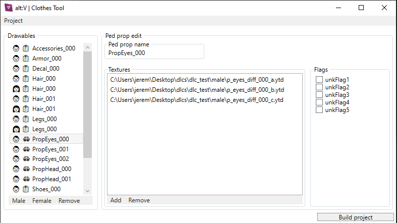Click the glasses prop icon beside PropHead_001
Screen dimensions: 397x223
[x=26, y=179]
